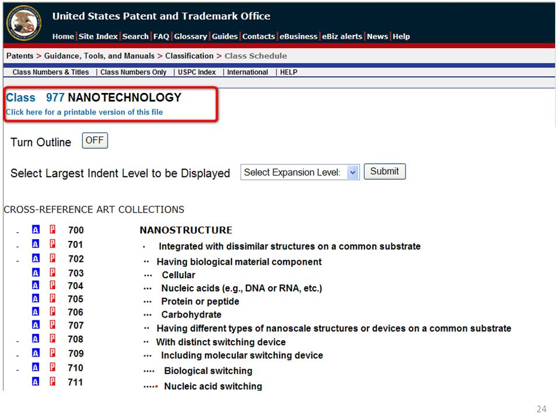
Task: Open red P icon for subclass 709
Action: click(52, 353)
